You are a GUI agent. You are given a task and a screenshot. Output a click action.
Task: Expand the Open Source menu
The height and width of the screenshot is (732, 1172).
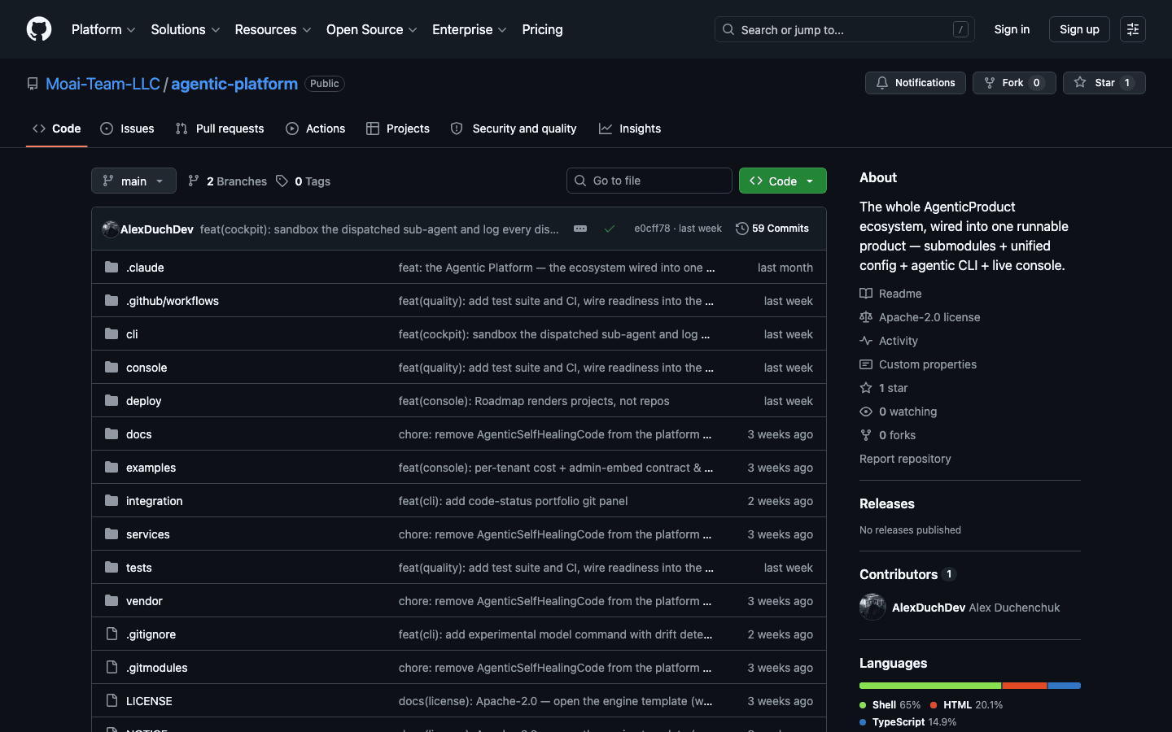(x=372, y=29)
